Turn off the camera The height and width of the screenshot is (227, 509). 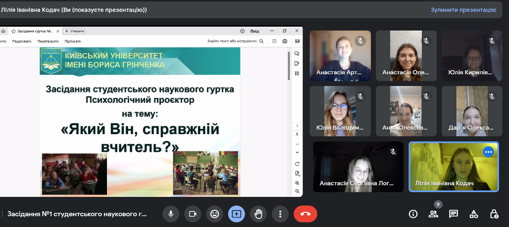pos(192,214)
